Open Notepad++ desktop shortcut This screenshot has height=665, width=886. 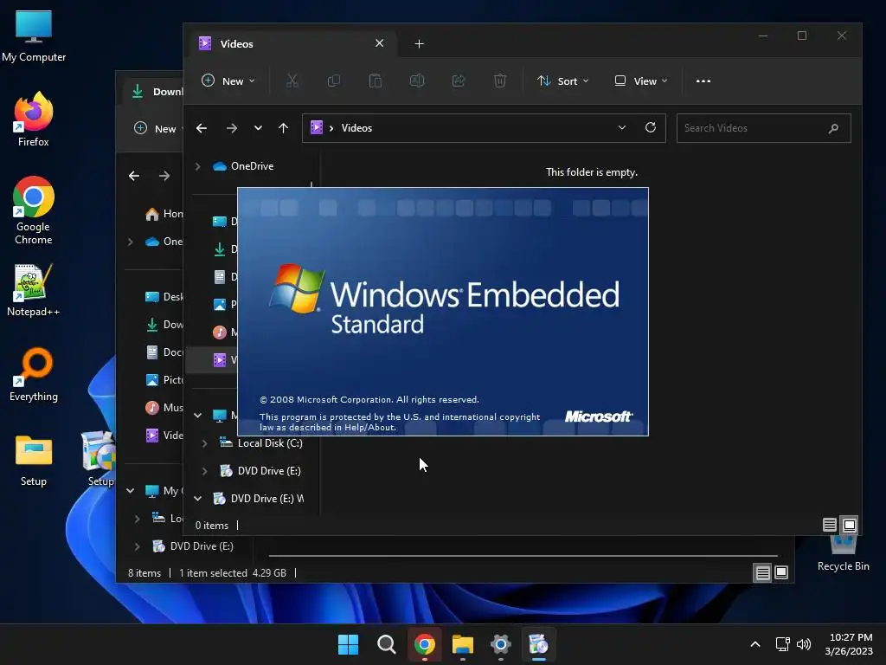pyautogui.click(x=34, y=290)
